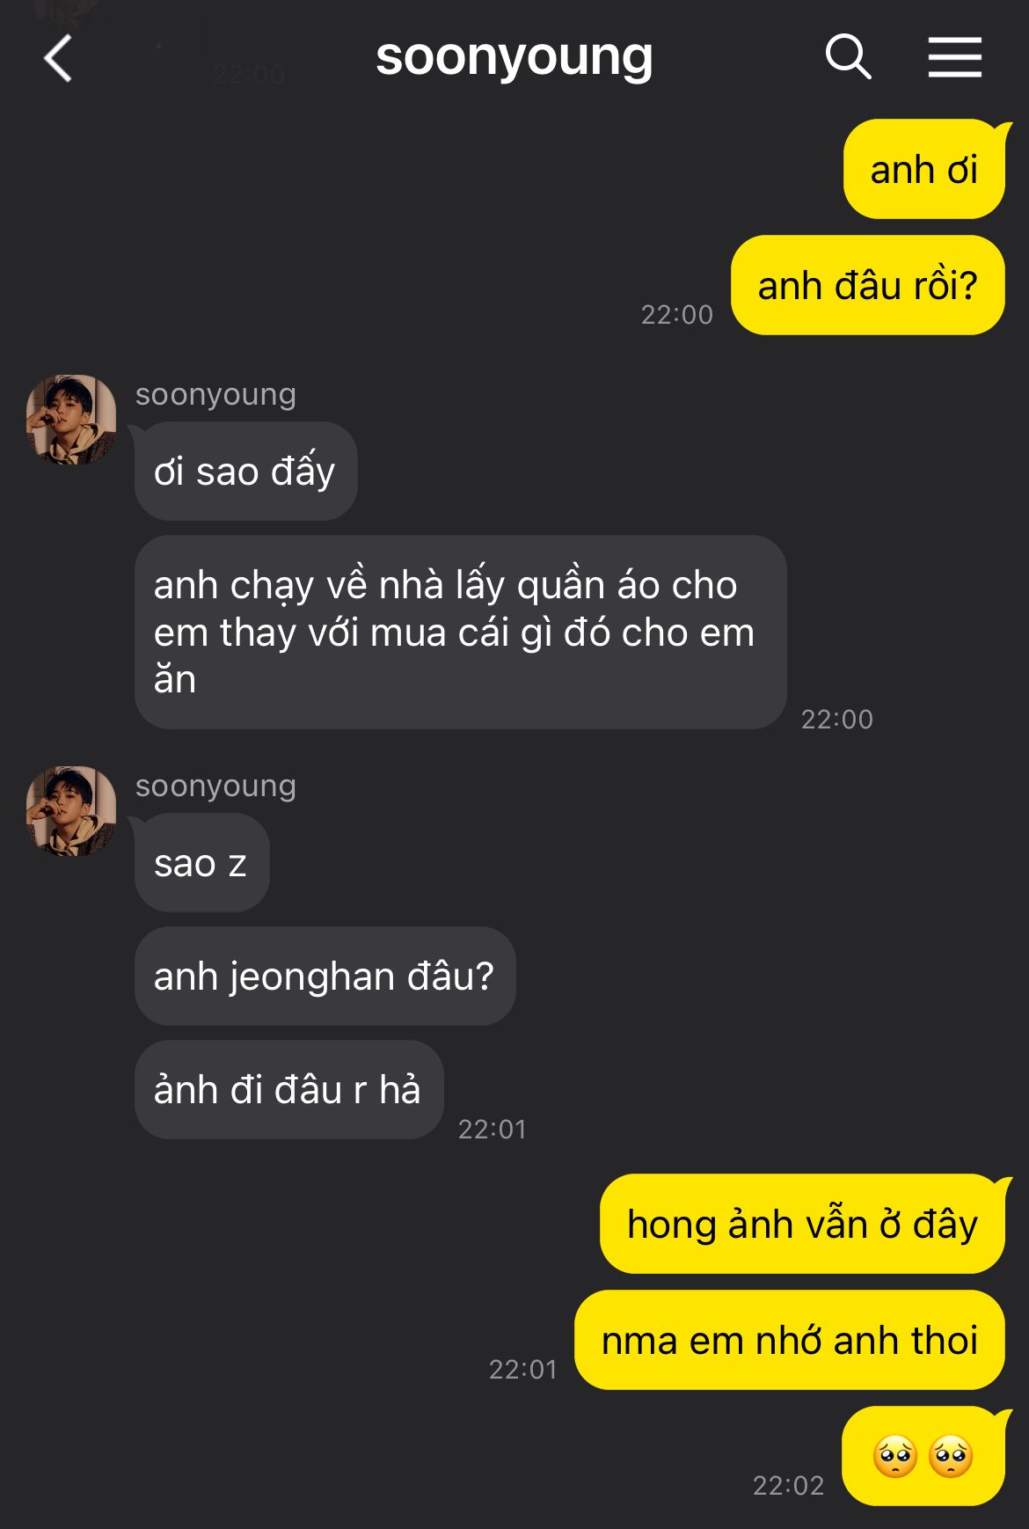Screen dimensions: 1029x1529
Task: Tap the first soonyoung profile picture
Action: (x=71, y=420)
